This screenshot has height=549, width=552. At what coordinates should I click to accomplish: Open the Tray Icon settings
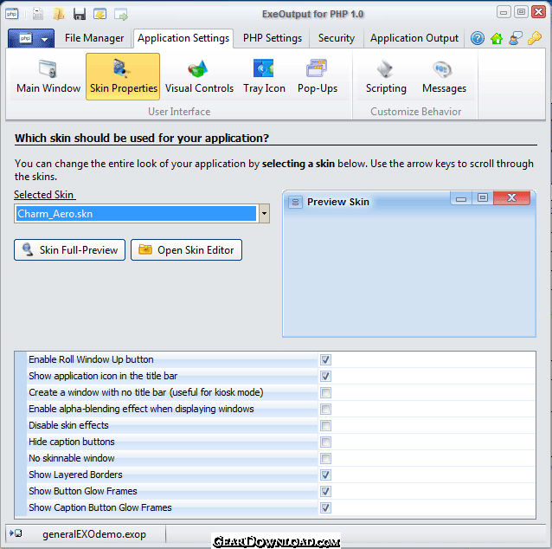264,76
